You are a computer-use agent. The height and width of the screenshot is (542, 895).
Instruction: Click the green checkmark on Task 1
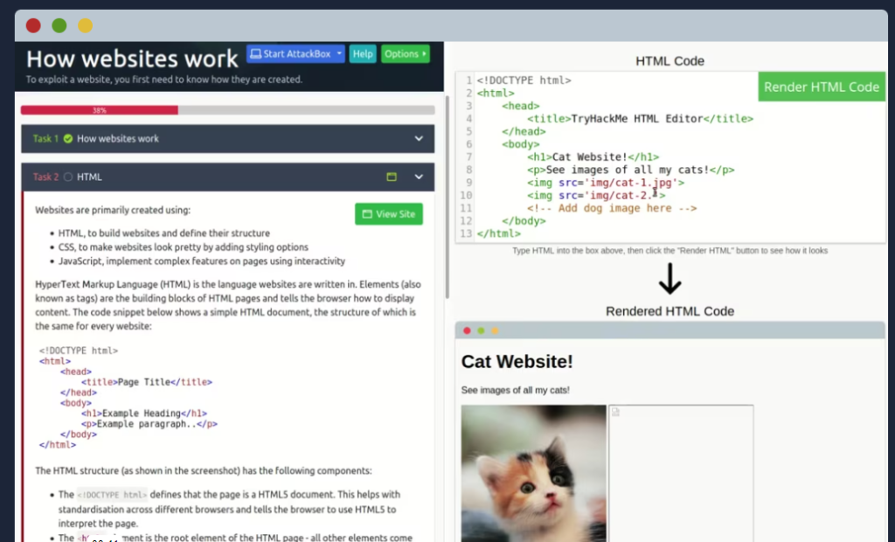point(68,139)
